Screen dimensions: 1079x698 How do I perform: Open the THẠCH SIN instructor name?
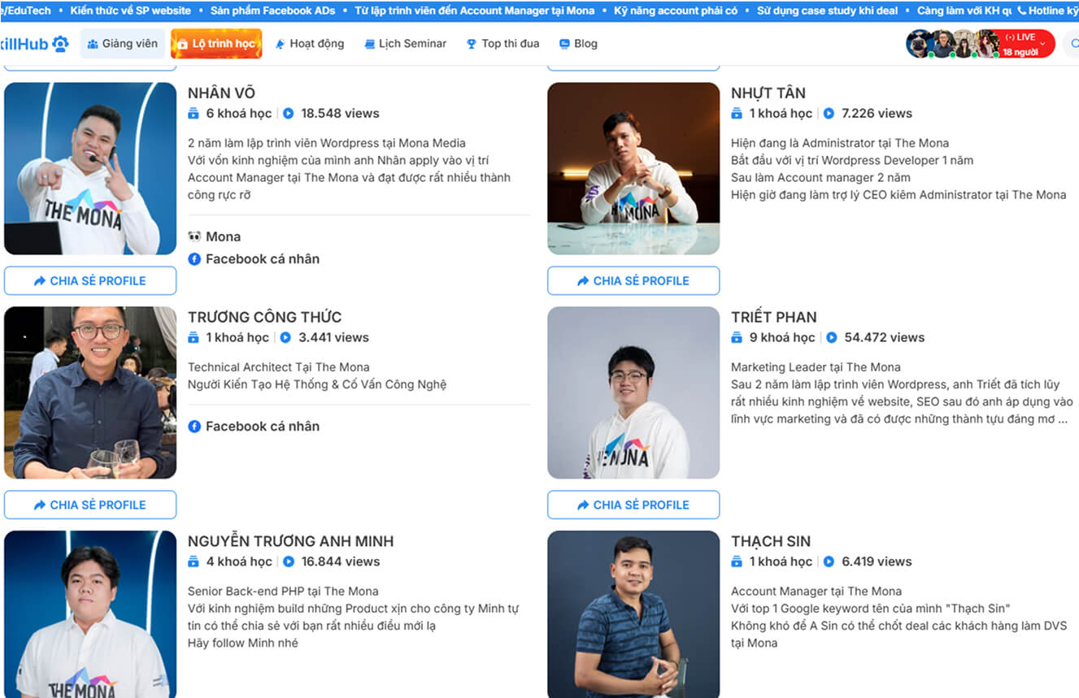771,542
